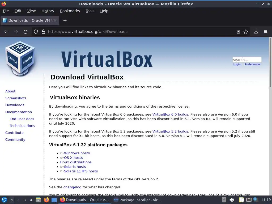Viewport: 272px width, 204px height.
Task: Select the Downloads – Oracle VM tab
Action: pos(30,20)
